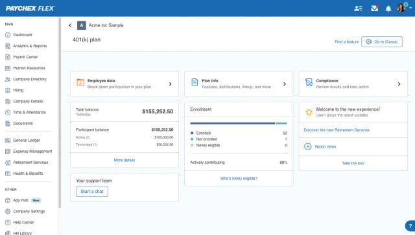Click the Retirement Services piggy icon
This screenshot has height=235, width=415.
[8, 162]
